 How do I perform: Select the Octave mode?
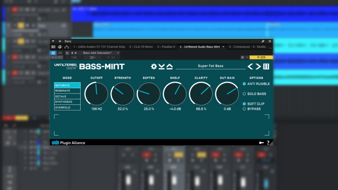tap(67, 96)
